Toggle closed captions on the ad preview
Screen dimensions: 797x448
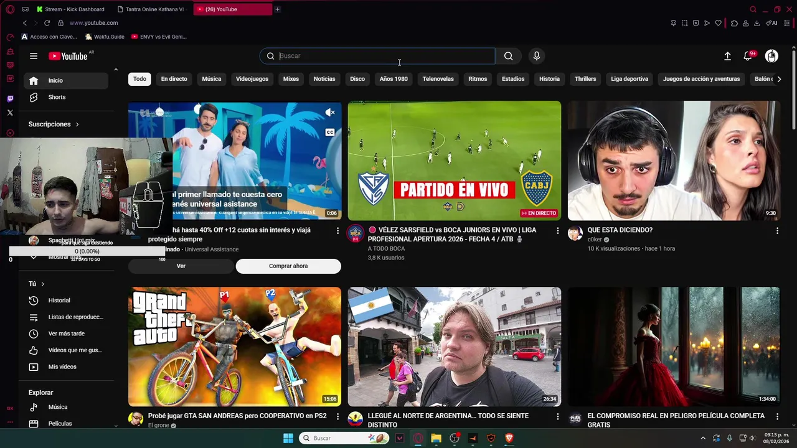click(x=330, y=132)
